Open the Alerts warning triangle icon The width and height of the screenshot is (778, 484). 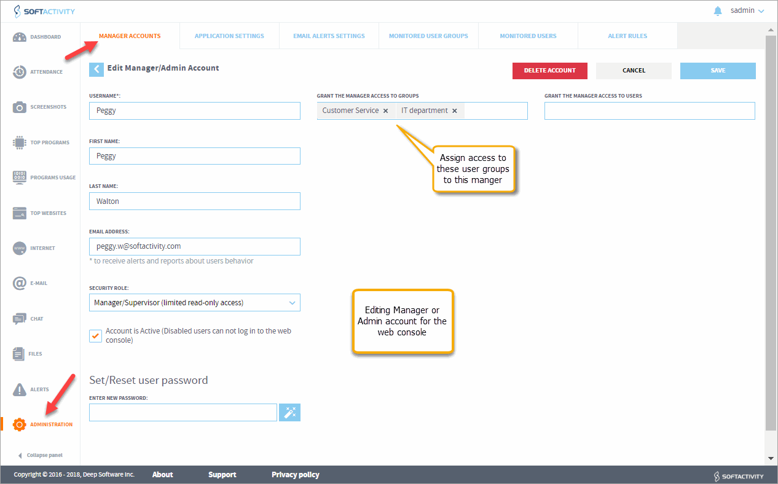point(20,389)
